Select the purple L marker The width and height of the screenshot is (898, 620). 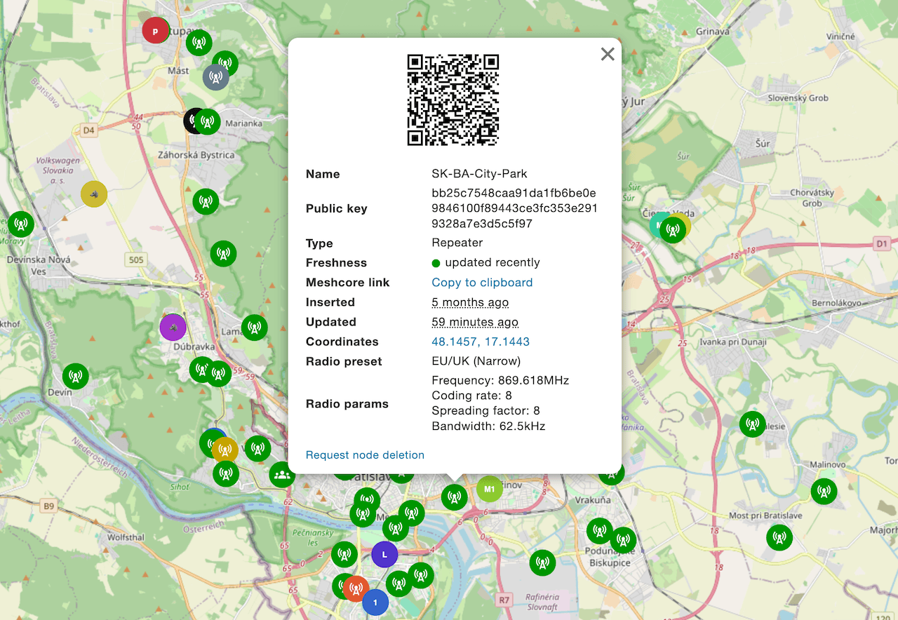click(x=384, y=555)
